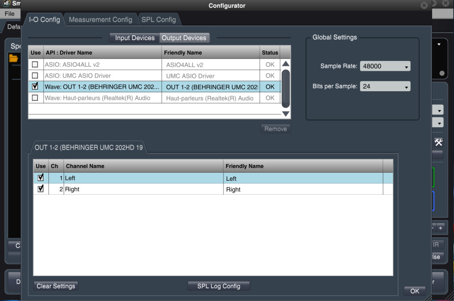Enable the UMC ASIO Driver checkbox
Screen dimensions: 454x301
[35, 75]
